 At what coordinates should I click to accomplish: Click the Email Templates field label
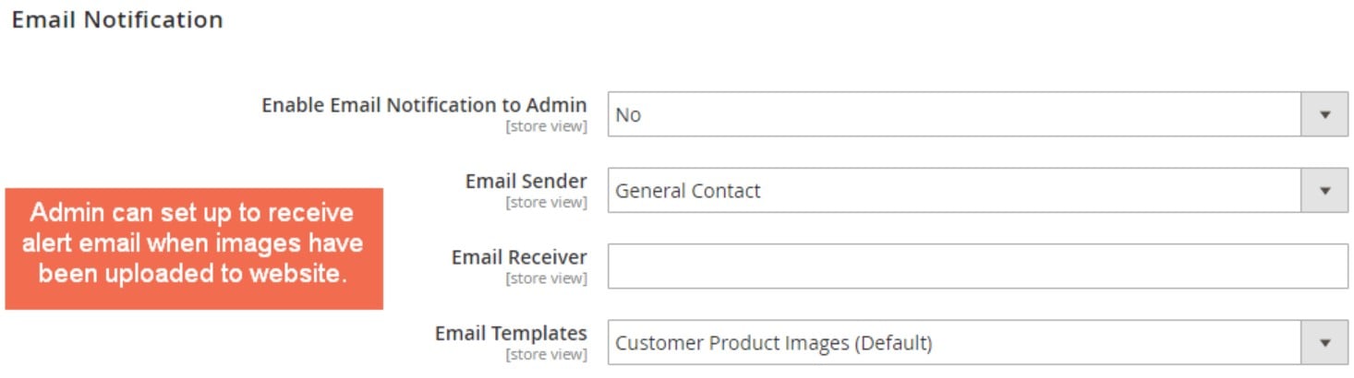[x=511, y=333]
